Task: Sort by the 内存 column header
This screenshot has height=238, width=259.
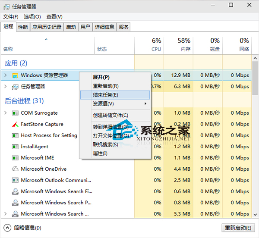Action: (179, 45)
